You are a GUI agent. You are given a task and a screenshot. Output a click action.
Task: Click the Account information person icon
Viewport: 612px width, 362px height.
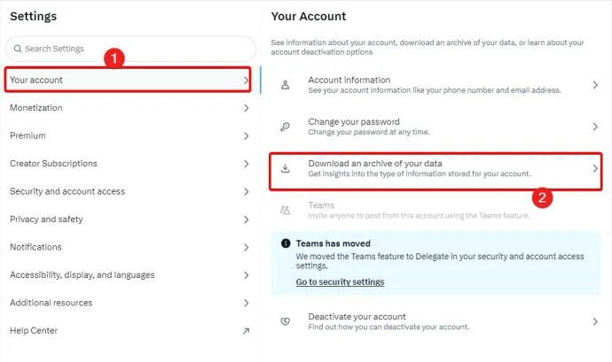286,85
